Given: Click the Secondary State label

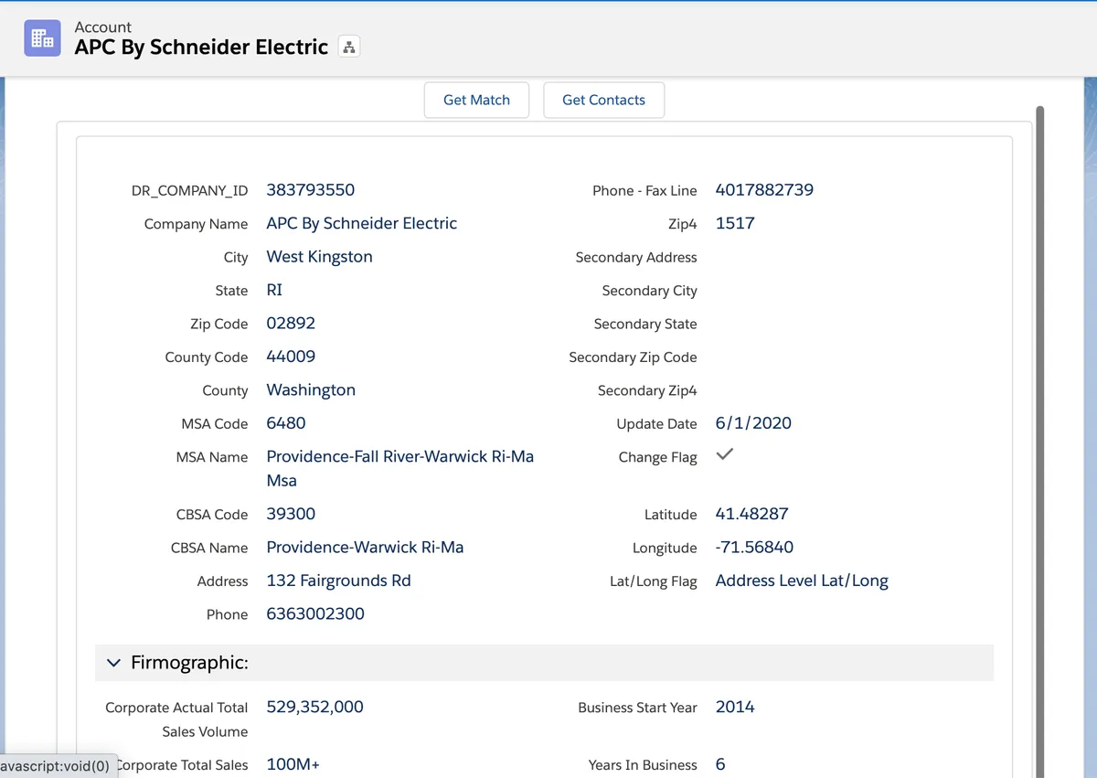Looking at the screenshot, I should click(x=645, y=325).
